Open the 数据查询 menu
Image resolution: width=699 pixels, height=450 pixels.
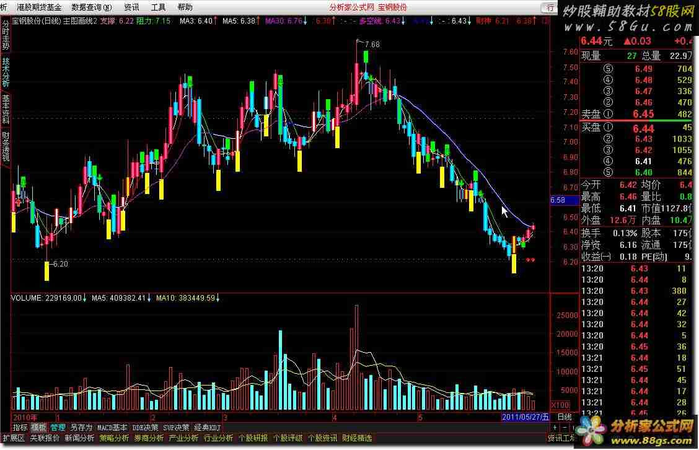92,7
